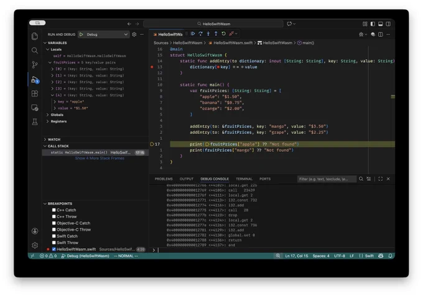Viewport: 423px width, 296px height.
Task: Split the editor to the right
Action: click(380, 34)
